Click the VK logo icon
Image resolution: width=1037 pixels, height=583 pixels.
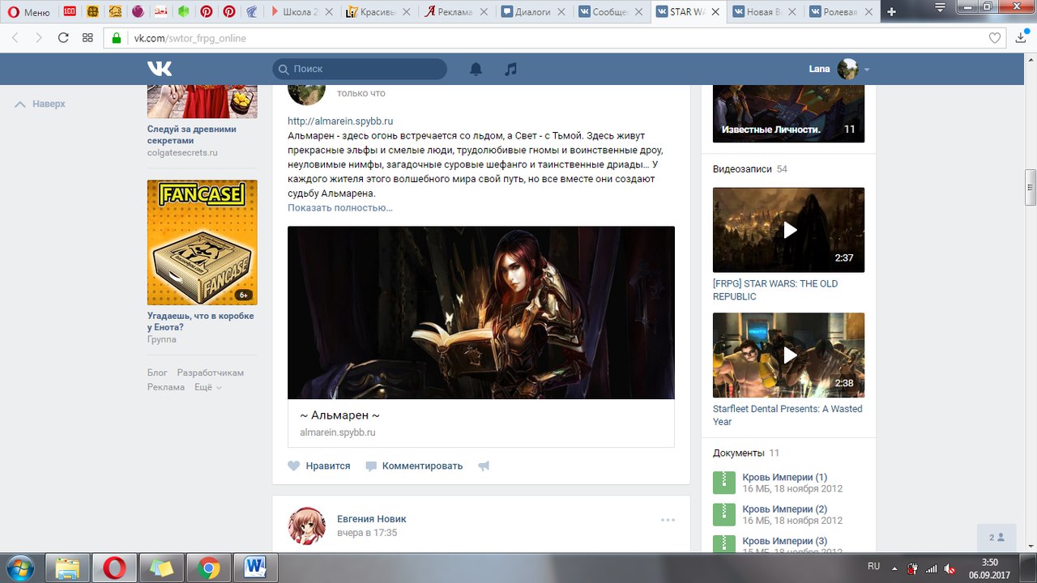pos(159,69)
